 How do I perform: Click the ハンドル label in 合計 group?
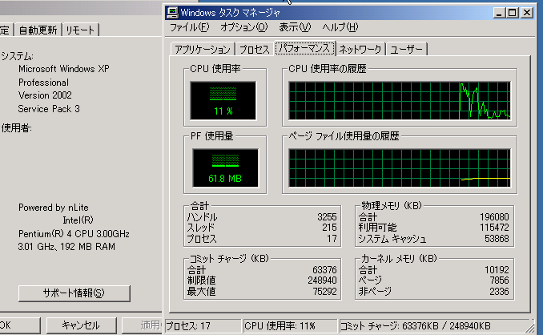(202, 217)
